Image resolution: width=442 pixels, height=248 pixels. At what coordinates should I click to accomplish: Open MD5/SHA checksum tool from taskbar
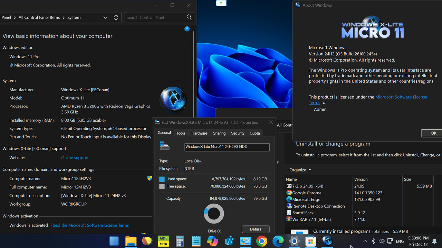163,241
